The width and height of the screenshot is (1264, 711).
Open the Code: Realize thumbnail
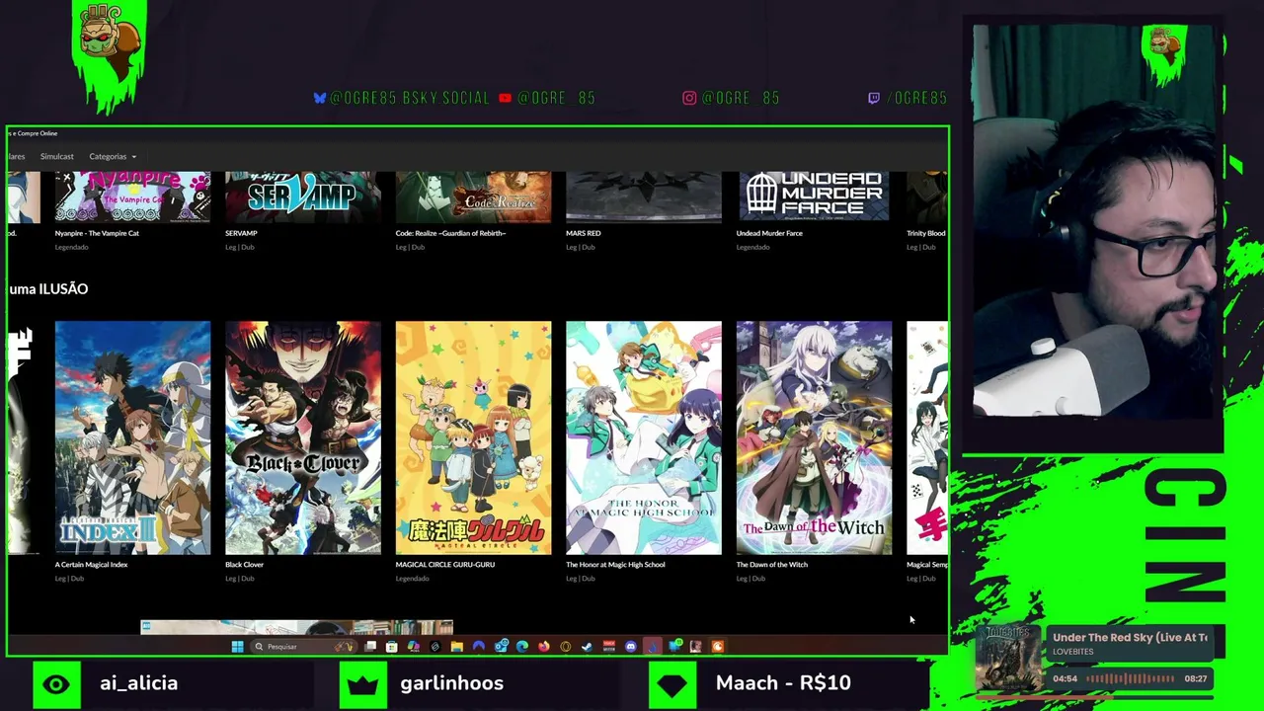pos(473,197)
